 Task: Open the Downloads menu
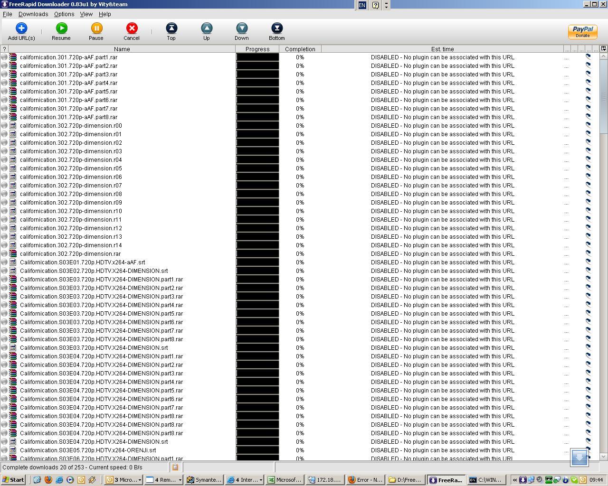(33, 14)
